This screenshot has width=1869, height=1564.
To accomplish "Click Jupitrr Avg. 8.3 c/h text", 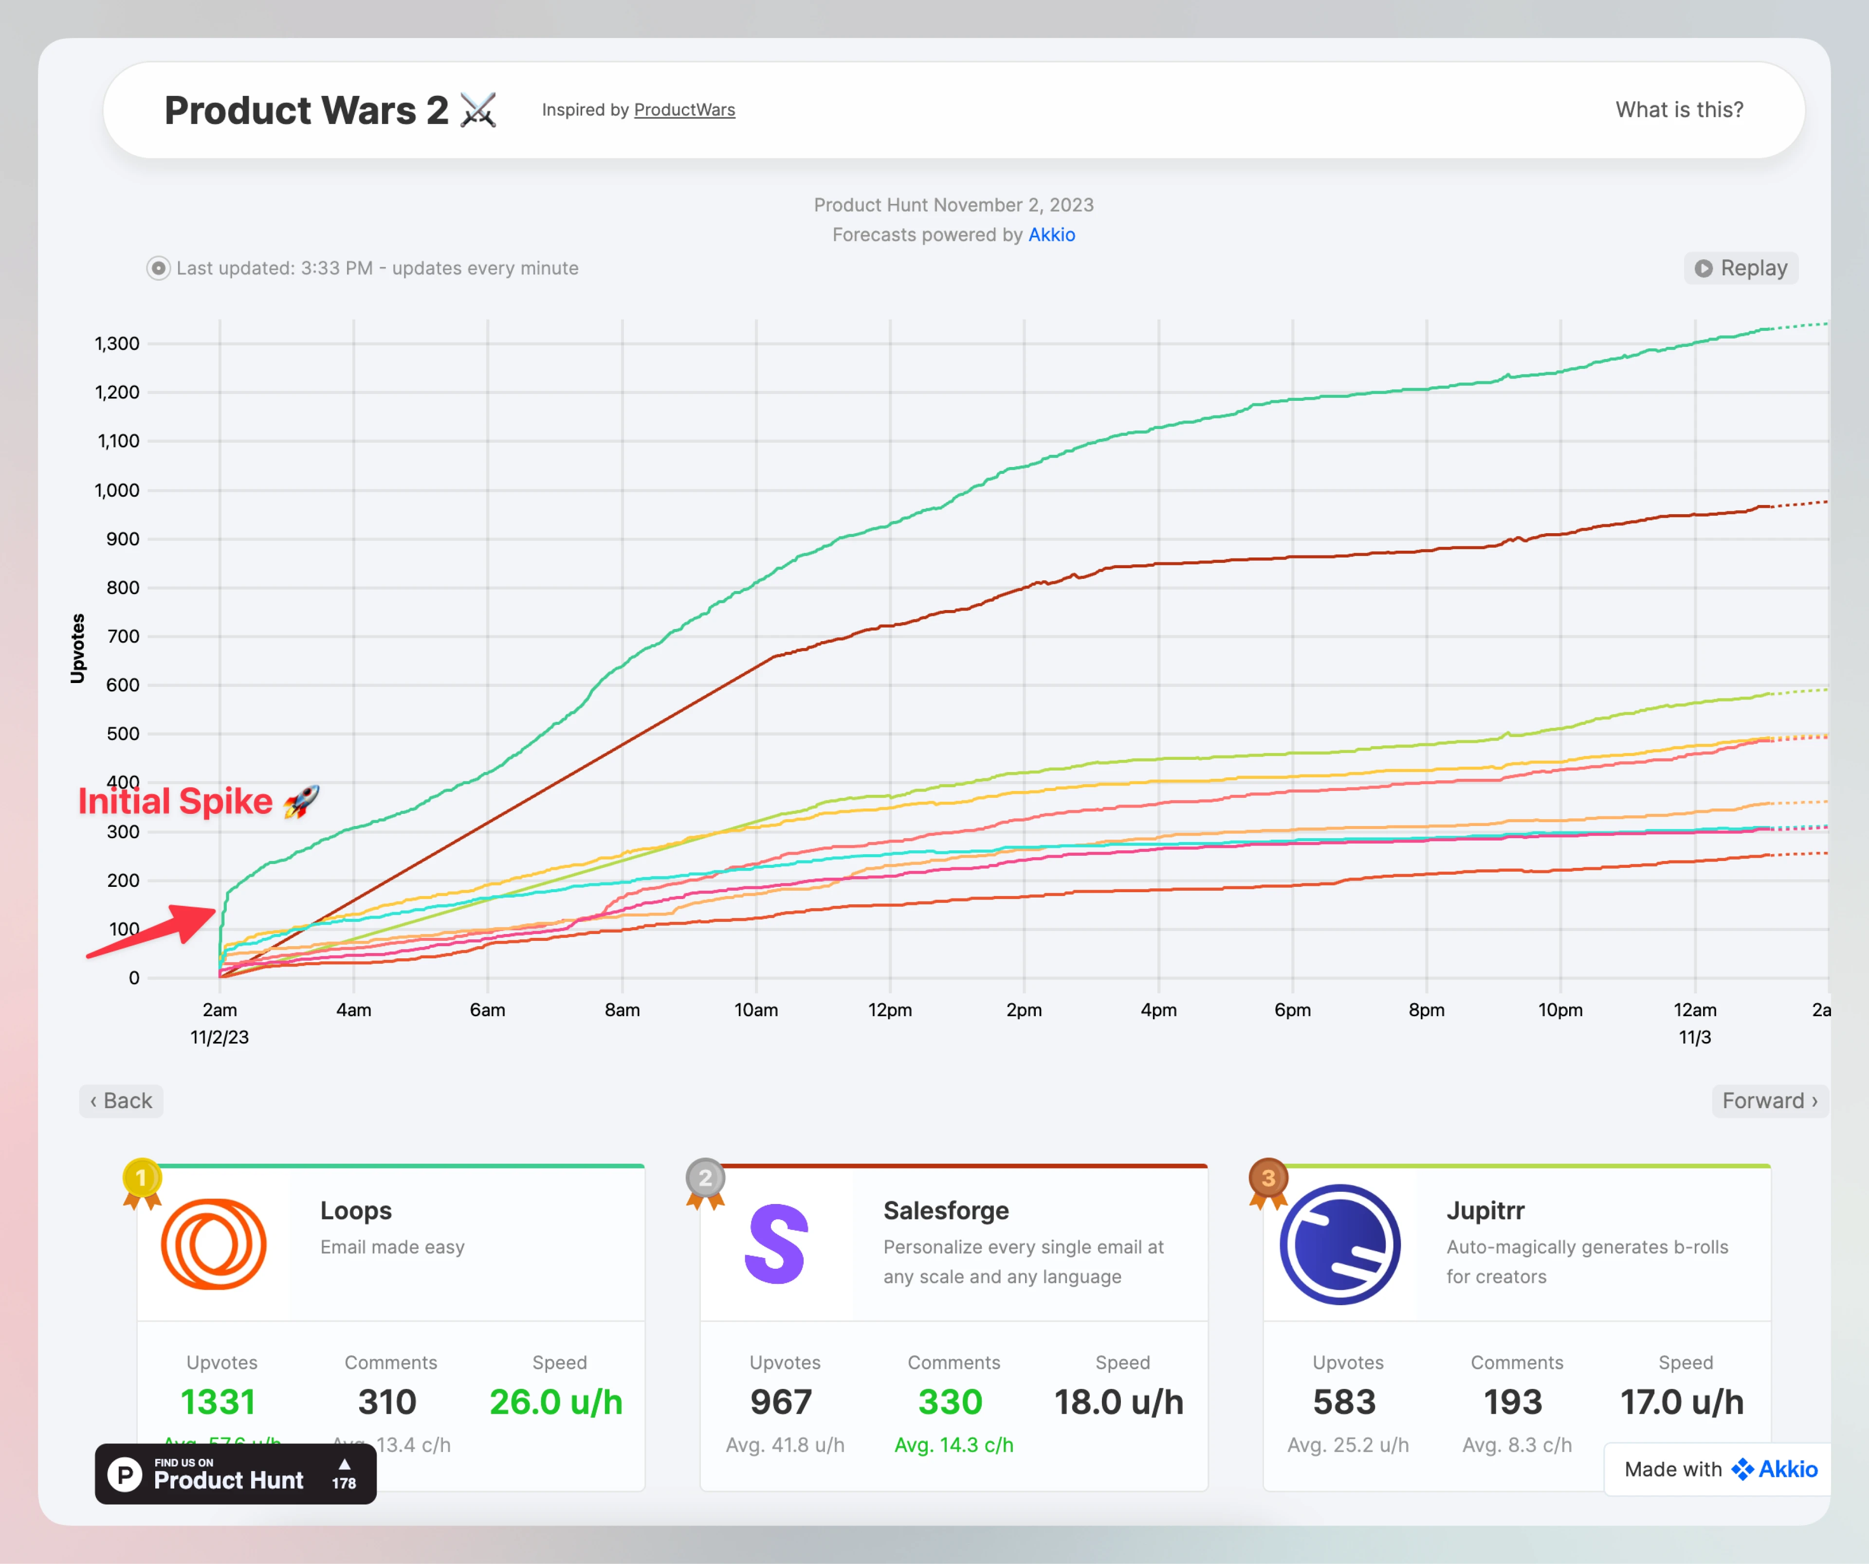I will (x=1518, y=1445).
